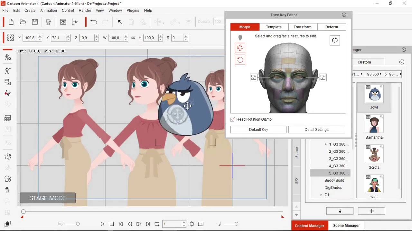Viewport: 412px width, 231px height.
Task: Click the reset rotation icon in Face Key Editor
Action: (x=240, y=60)
